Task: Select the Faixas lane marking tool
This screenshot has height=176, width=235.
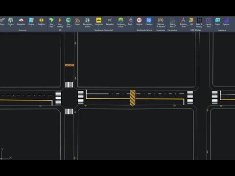Action: 77,22
